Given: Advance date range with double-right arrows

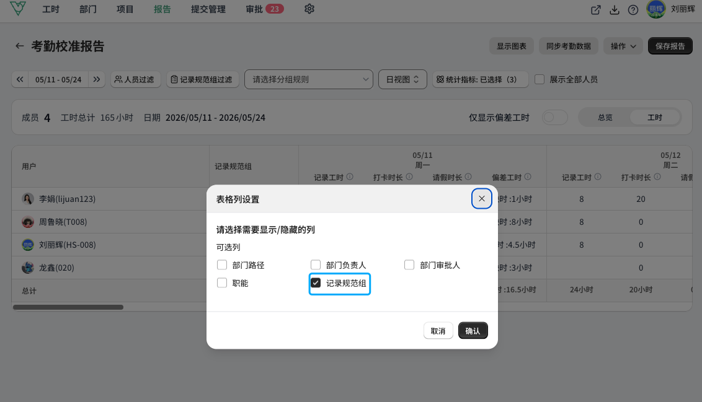Looking at the screenshot, I should click(97, 79).
